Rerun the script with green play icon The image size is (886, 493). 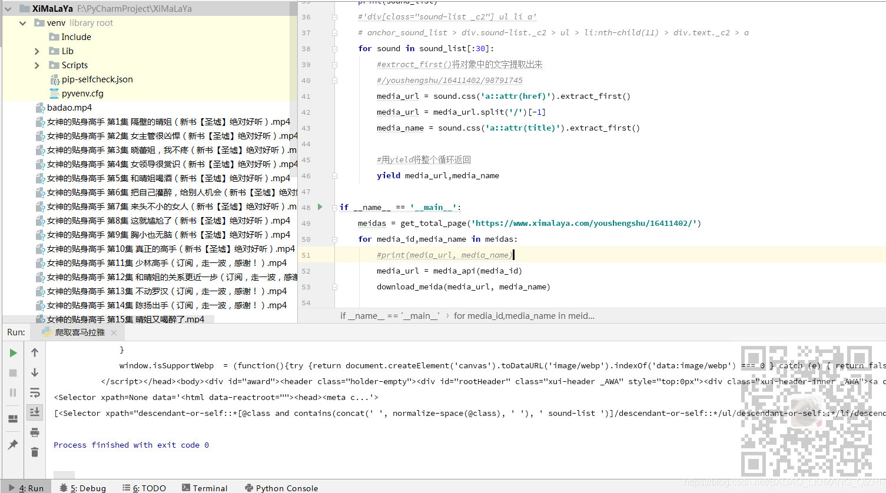click(13, 353)
